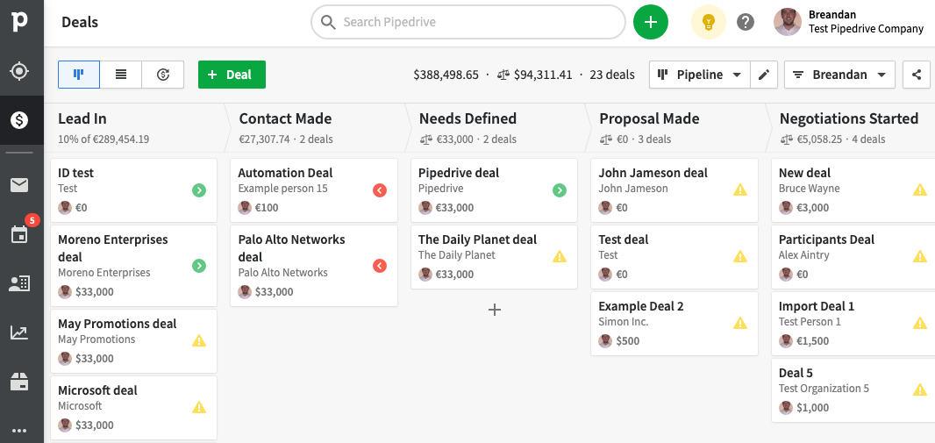935x443 pixels.
Task: Click owner avatar on Example Deal 2
Action: click(x=605, y=341)
